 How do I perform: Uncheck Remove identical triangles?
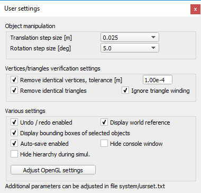click(14, 91)
